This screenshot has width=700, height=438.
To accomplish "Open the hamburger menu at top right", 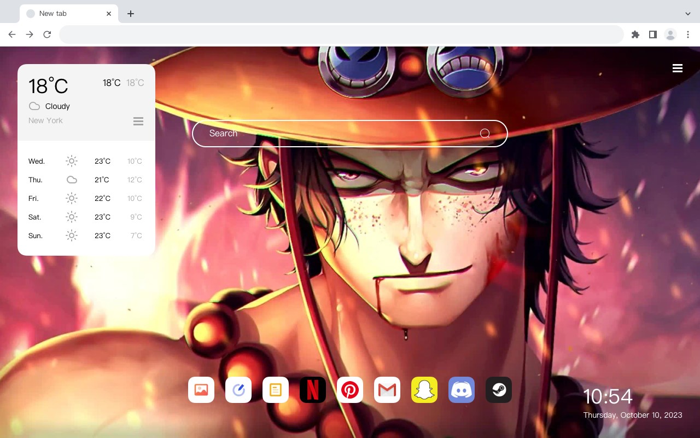I will coord(678,68).
